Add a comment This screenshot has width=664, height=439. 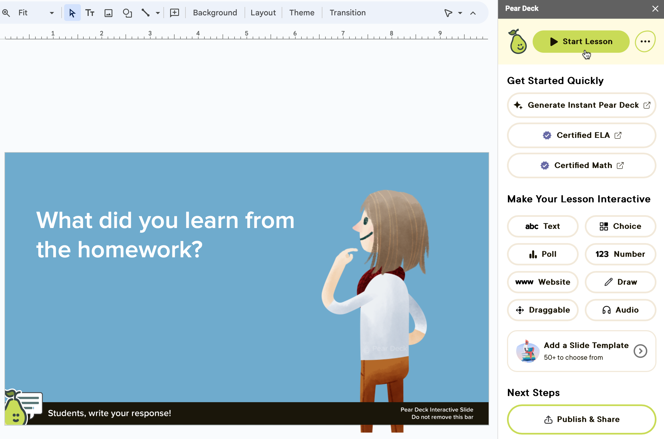point(174,13)
